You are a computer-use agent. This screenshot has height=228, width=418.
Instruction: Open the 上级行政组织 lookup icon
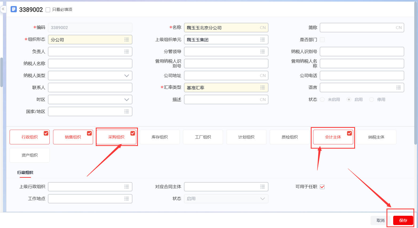coord(127,187)
